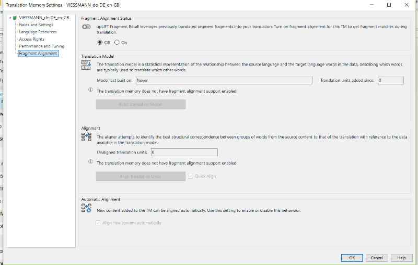Screen dimensions: 418x265
Task: Select the Off radio button
Action: (100, 42)
